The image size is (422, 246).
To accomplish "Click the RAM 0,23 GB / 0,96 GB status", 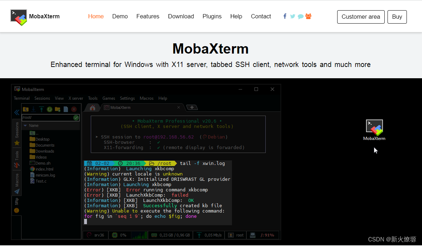I will (171, 235).
